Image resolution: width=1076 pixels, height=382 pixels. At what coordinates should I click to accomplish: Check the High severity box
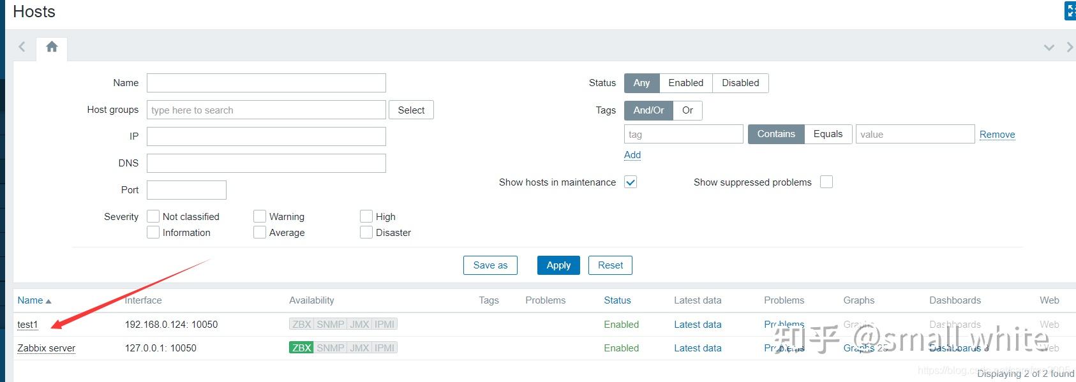(x=366, y=216)
